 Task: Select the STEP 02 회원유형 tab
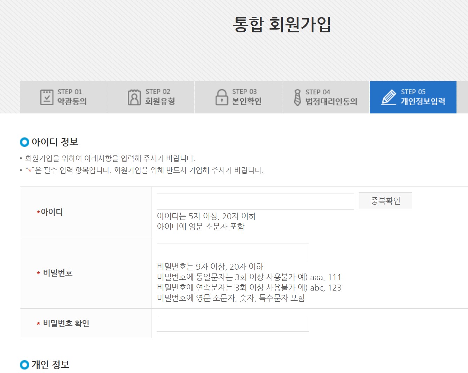coord(151,97)
